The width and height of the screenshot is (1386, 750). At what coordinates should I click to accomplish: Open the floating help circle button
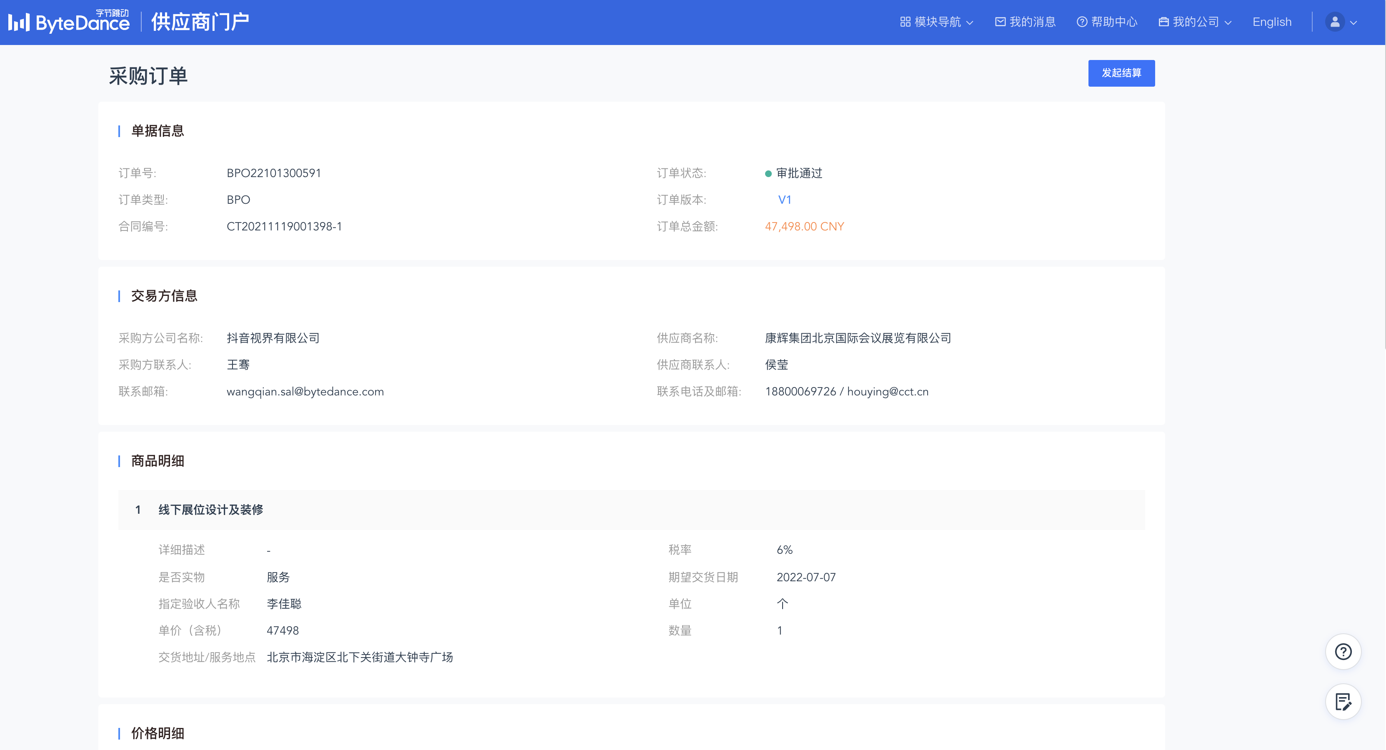pos(1343,652)
